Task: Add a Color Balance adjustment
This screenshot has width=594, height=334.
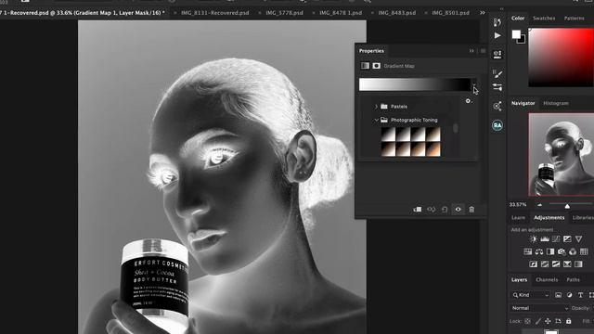Action: click(x=539, y=251)
